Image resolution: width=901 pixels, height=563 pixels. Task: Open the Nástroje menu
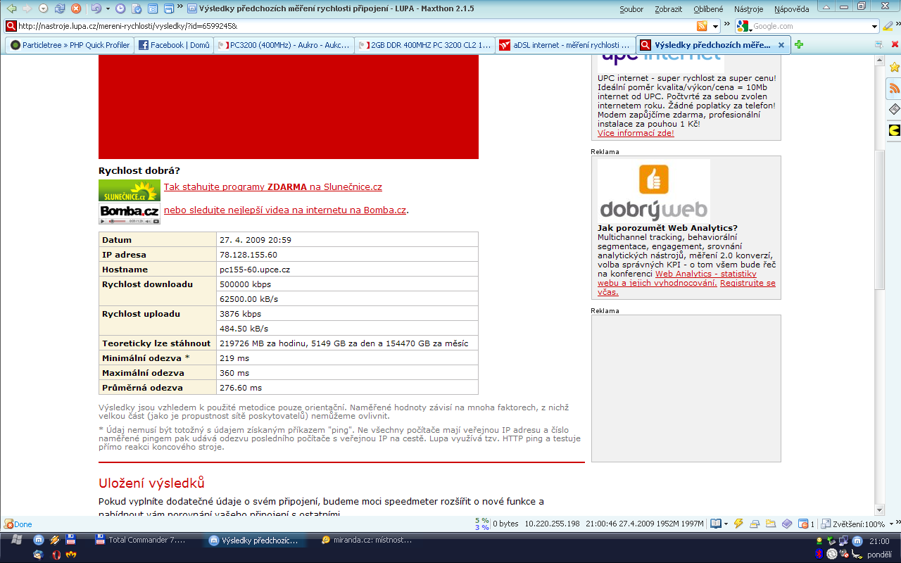[748, 9]
